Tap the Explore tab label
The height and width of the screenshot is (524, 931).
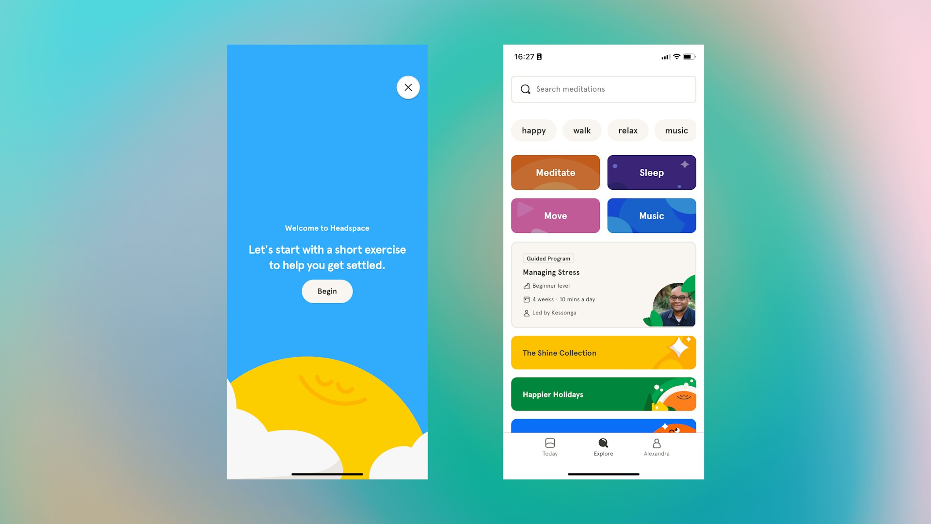(x=603, y=454)
